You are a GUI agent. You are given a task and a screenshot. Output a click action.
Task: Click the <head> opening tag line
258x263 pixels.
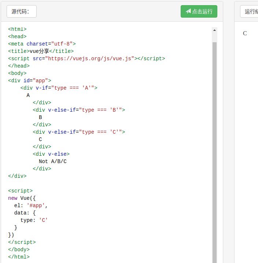(x=17, y=37)
